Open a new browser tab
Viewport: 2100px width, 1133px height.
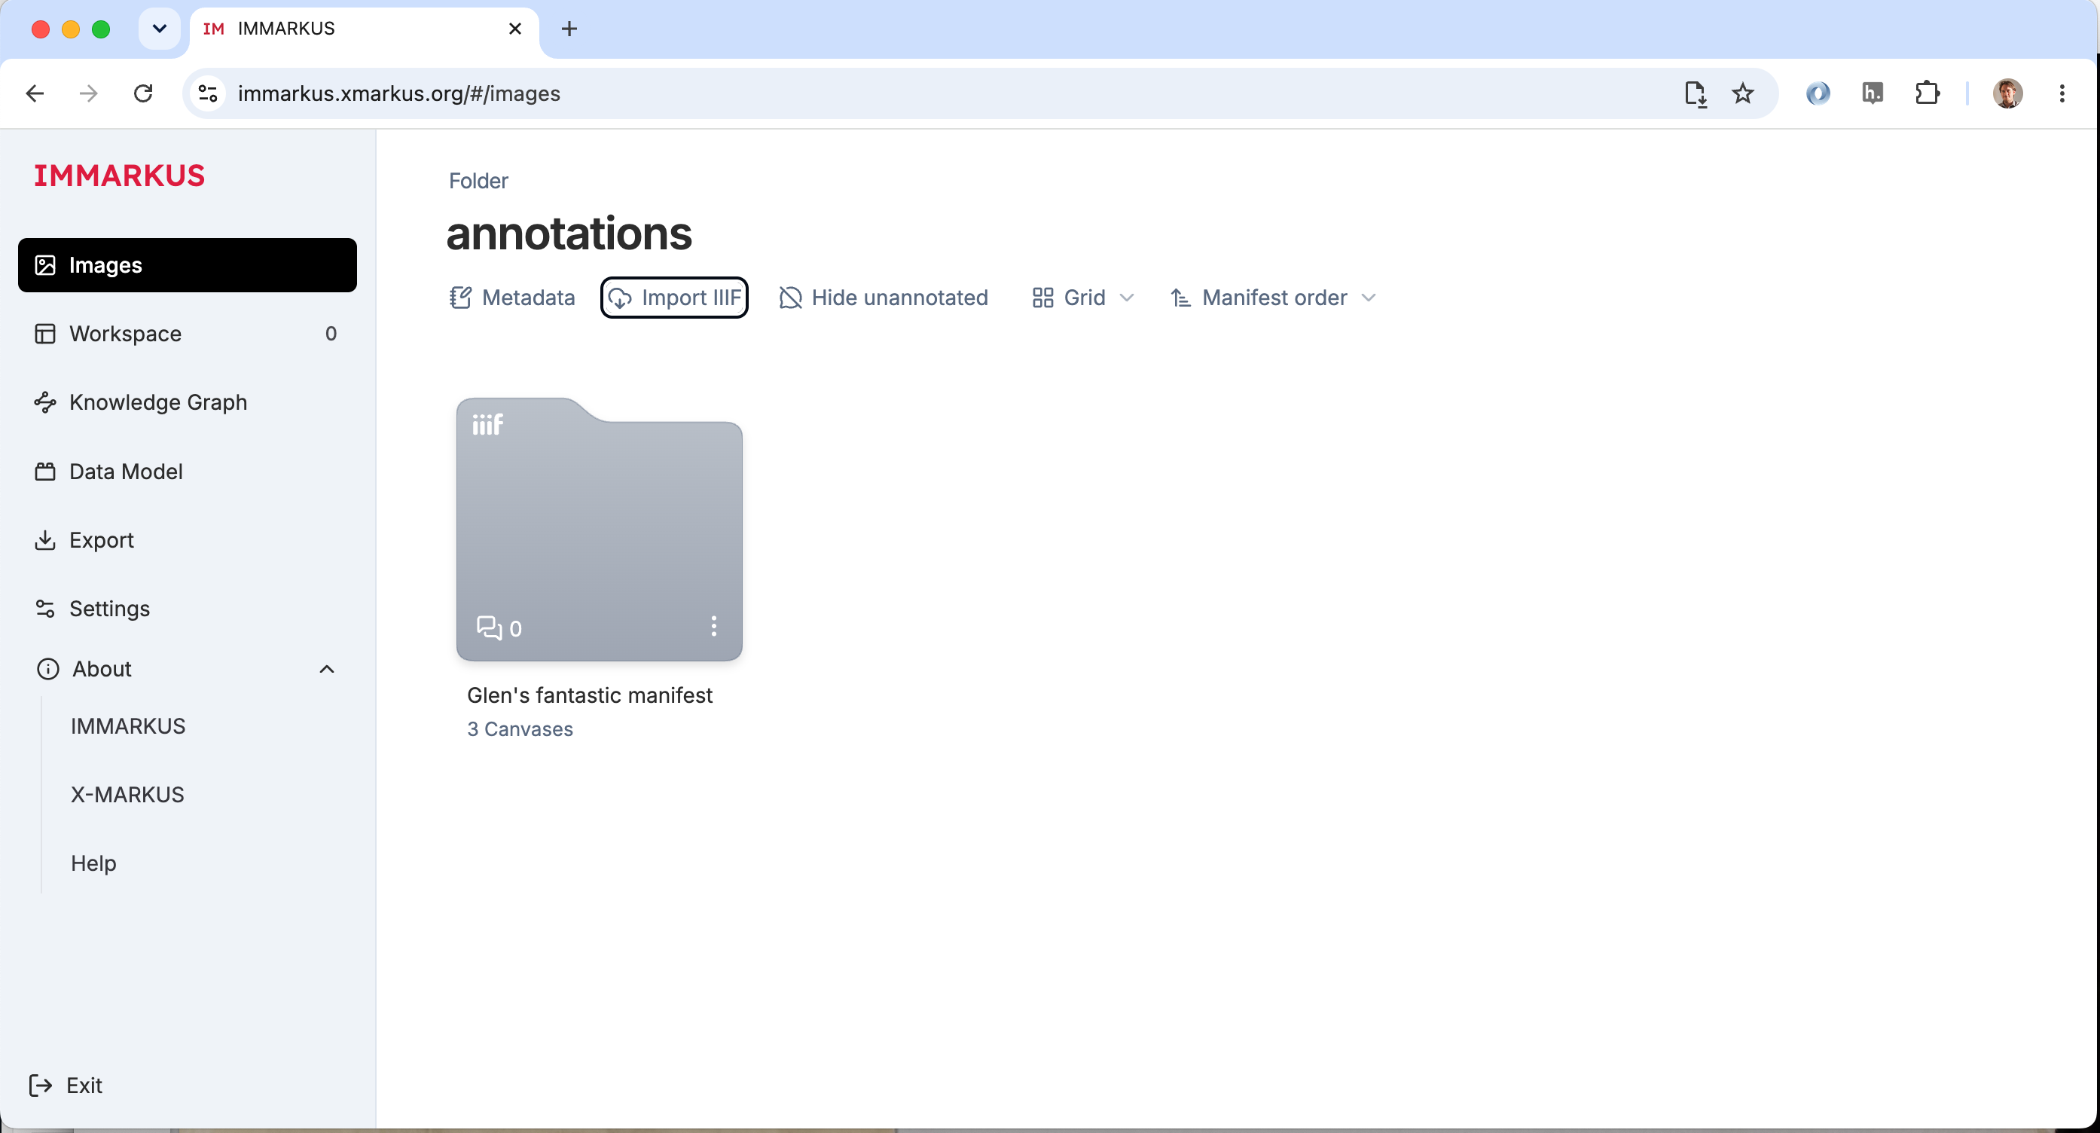tap(569, 29)
